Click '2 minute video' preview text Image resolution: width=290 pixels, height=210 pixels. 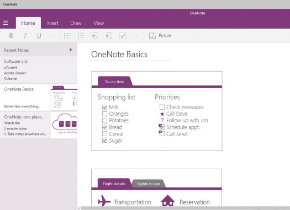tap(15, 128)
